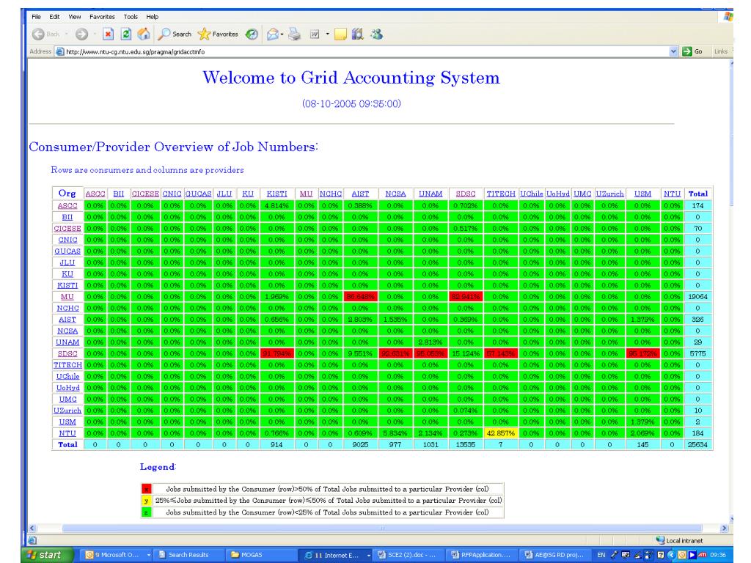Image resolution: width=751 pixels, height=563 pixels.
Task: Click the browser Back arrow icon
Action: pos(38,34)
